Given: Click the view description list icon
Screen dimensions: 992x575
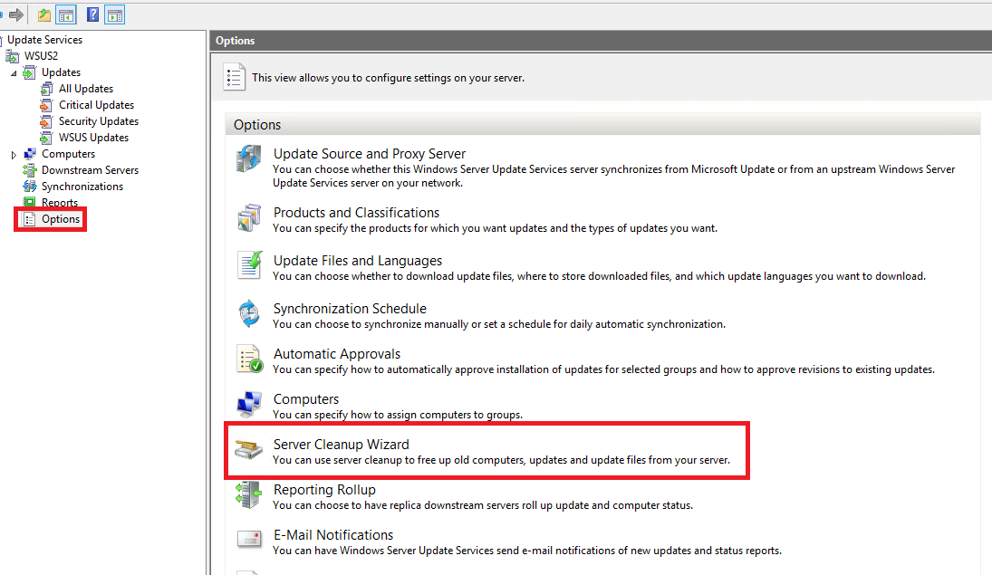Looking at the screenshot, I should coord(234,77).
